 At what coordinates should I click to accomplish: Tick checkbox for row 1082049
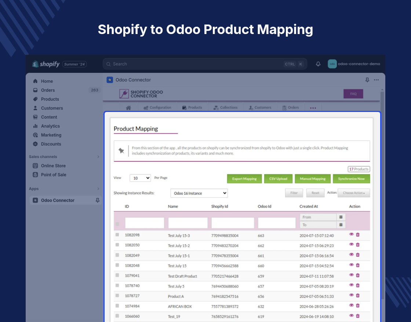pyautogui.click(x=117, y=255)
